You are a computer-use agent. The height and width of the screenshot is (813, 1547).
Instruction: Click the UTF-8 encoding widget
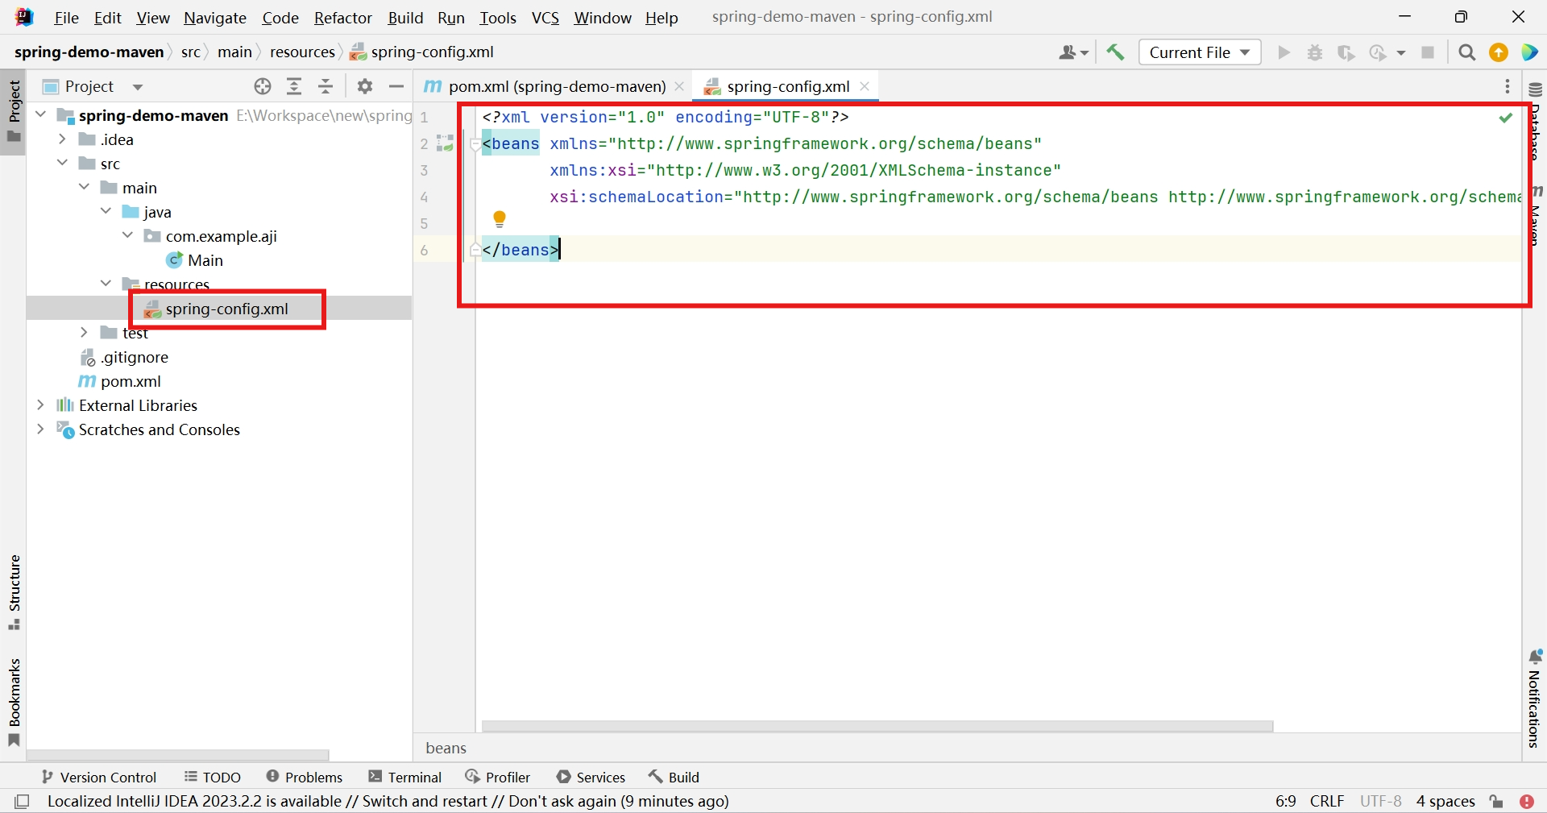pos(1381,801)
